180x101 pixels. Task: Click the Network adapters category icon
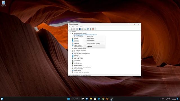coord(73,57)
